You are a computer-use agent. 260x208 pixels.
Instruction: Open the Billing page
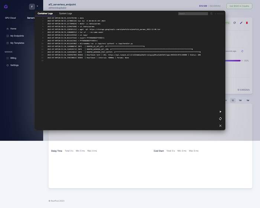(x=13, y=58)
